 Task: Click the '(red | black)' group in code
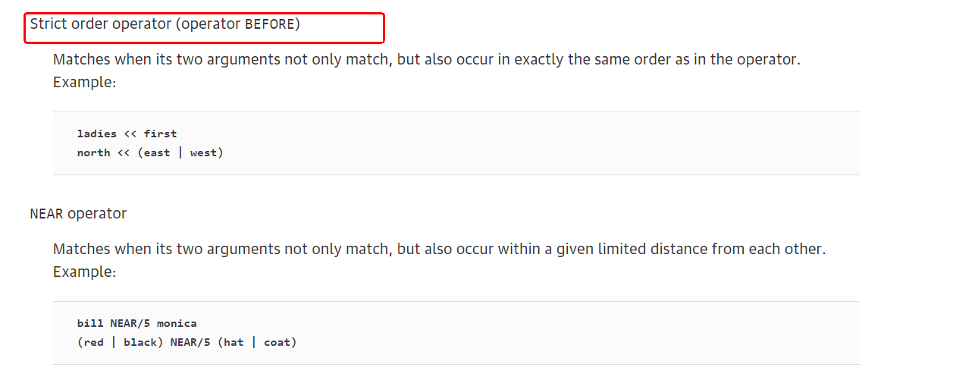point(121,342)
